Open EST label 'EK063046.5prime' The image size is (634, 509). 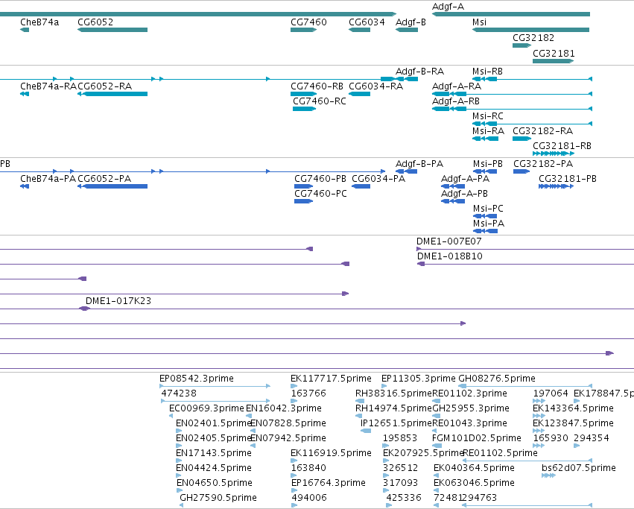(474, 483)
